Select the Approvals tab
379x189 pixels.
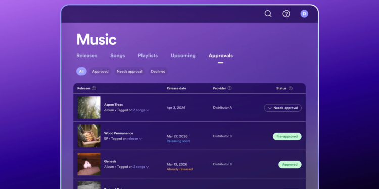coord(221,55)
